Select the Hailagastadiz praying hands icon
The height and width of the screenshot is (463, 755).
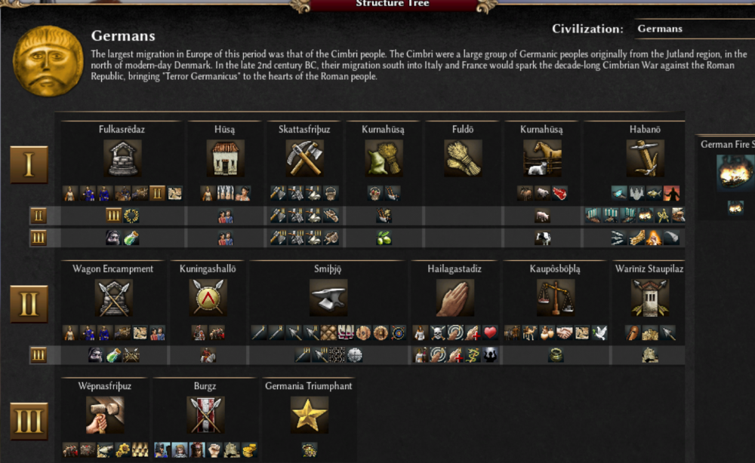click(455, 298)
